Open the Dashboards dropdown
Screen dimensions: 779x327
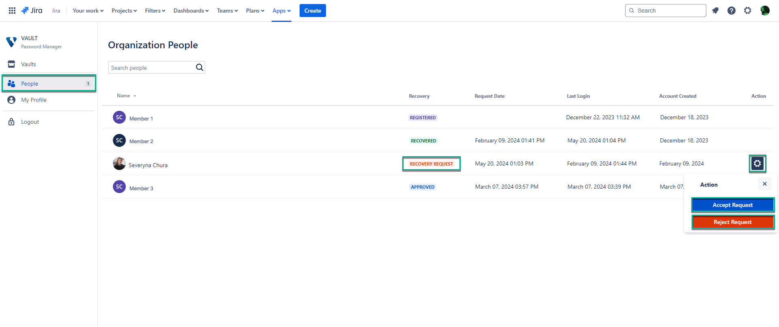pos(191,11)
